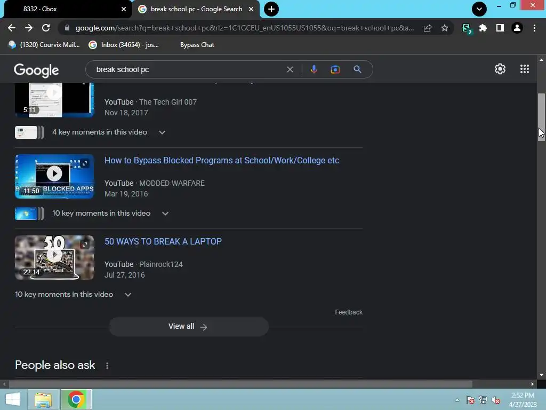Close the 8332 Cbox tab
546x410 pixels.
(124, 9)
